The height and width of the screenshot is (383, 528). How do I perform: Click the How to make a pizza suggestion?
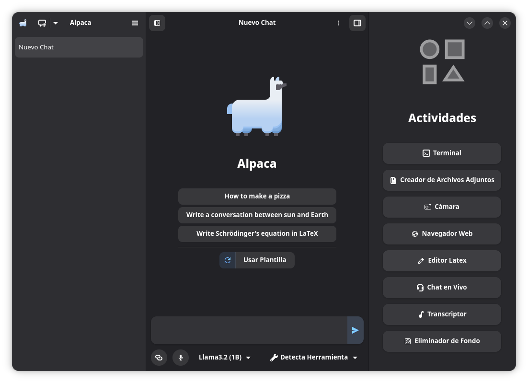[x=257, y=197]
